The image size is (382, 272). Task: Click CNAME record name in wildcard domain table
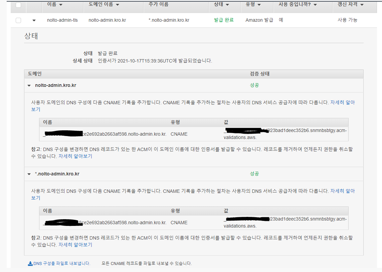click(x=105, y=223)
